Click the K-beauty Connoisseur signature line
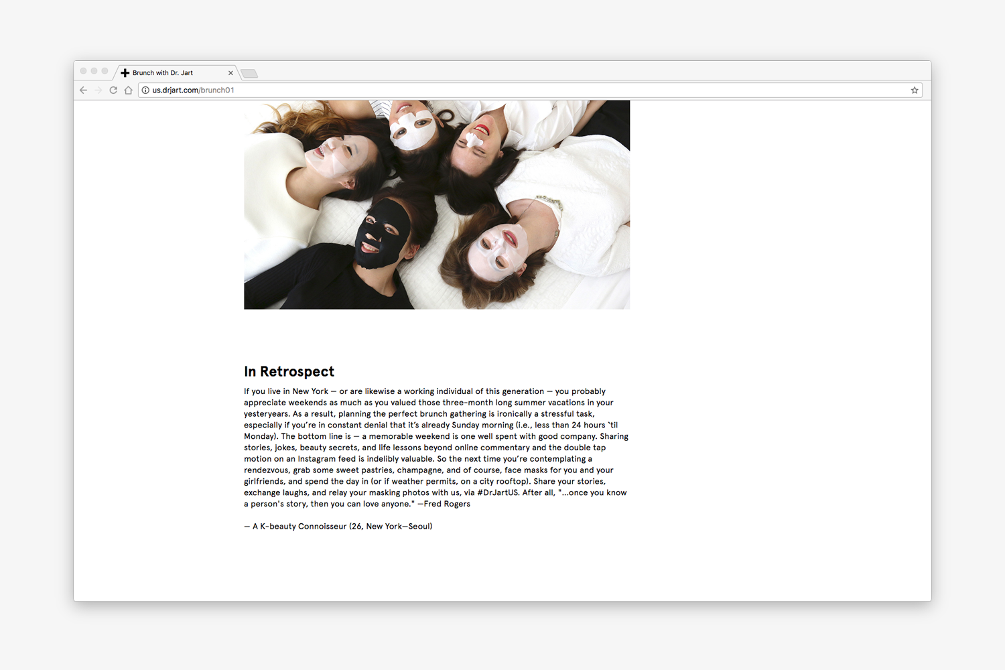This screenshot has width=1005, height=670. pos(338,526)
